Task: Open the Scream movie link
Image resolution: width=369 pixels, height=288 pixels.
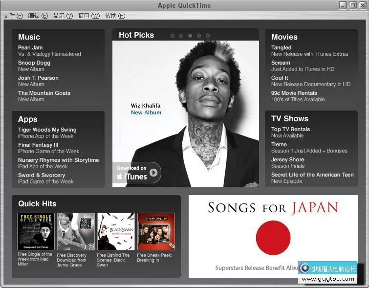Action: (x=303, y=66)
